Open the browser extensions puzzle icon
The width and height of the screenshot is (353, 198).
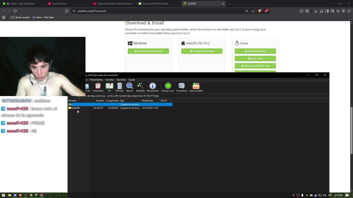click(x=301, y=11)
